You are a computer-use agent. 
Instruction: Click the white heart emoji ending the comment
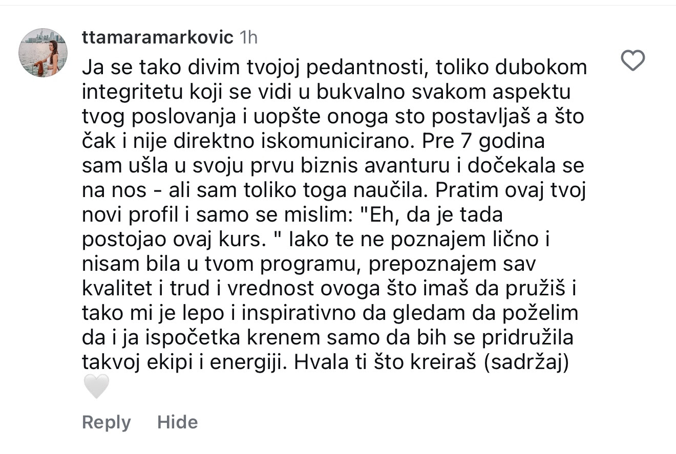coord(96,386)
